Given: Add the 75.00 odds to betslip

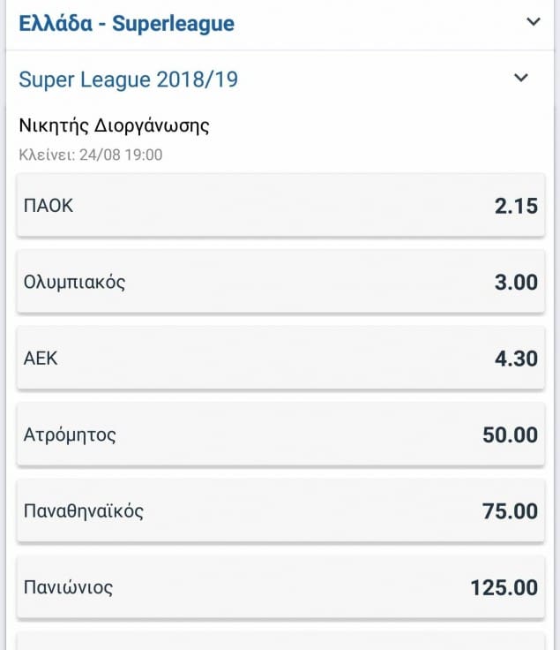Looking at the screenshot, I should pos(509,511).
